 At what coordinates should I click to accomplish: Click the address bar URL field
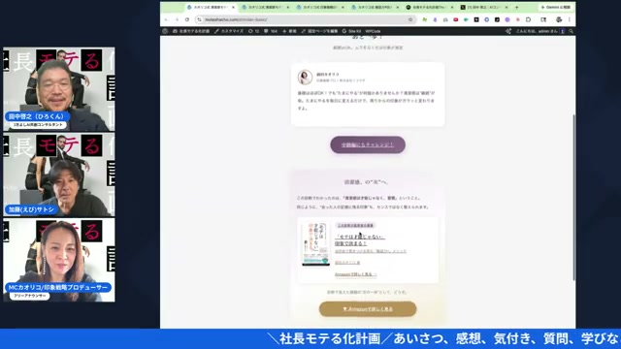click(x=305, y=19)
